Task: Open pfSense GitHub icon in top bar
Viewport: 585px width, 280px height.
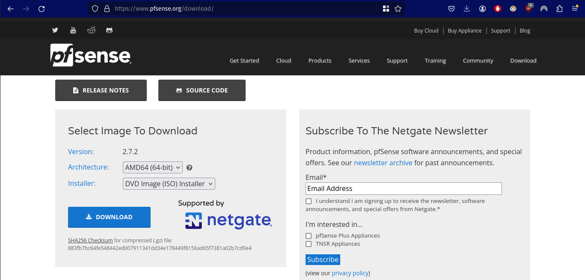Action: [x=110, y=30]
